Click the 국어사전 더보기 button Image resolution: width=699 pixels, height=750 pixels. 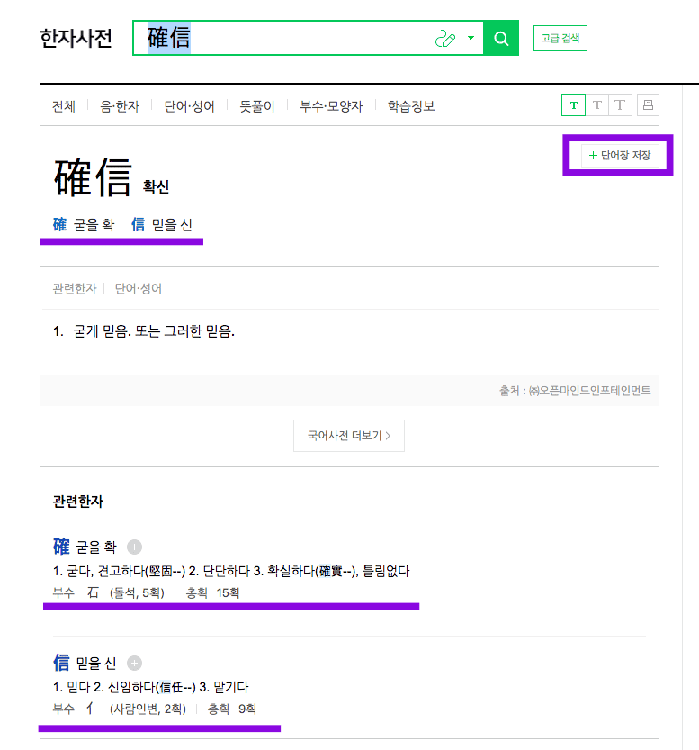pos(349,436)
